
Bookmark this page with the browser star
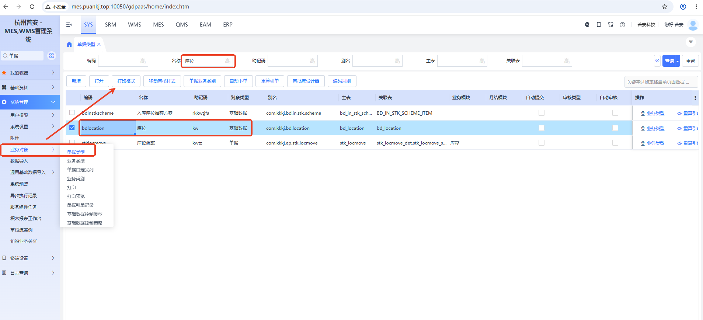665,7
